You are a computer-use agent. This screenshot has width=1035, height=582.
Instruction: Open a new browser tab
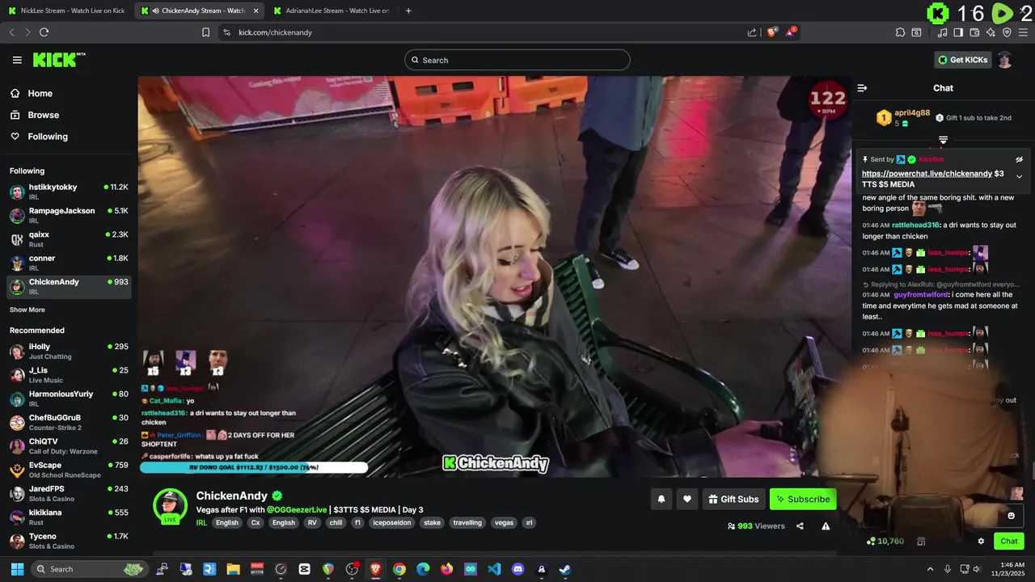pyautogui.click(x=408, y=11)
